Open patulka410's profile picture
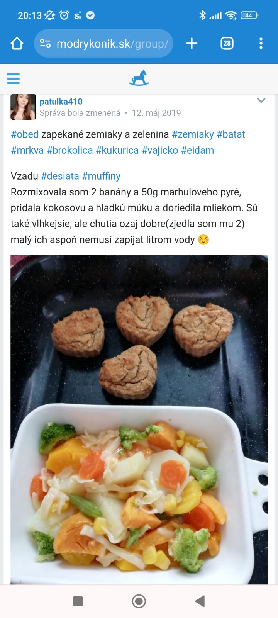Image resolution: width=278 pixels, height=618 pixels. tap(23, 107)
